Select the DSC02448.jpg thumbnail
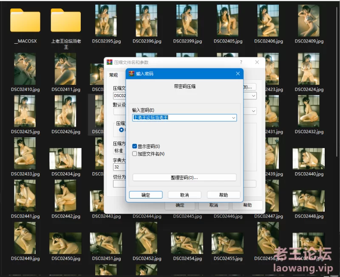Screen dimensions: 340x277 click(309, 201)
